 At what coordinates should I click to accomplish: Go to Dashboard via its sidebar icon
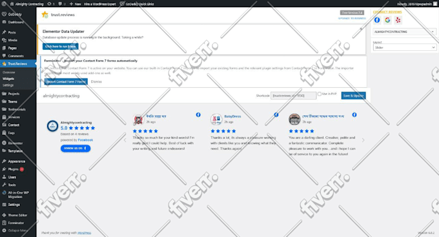[4, 22]
